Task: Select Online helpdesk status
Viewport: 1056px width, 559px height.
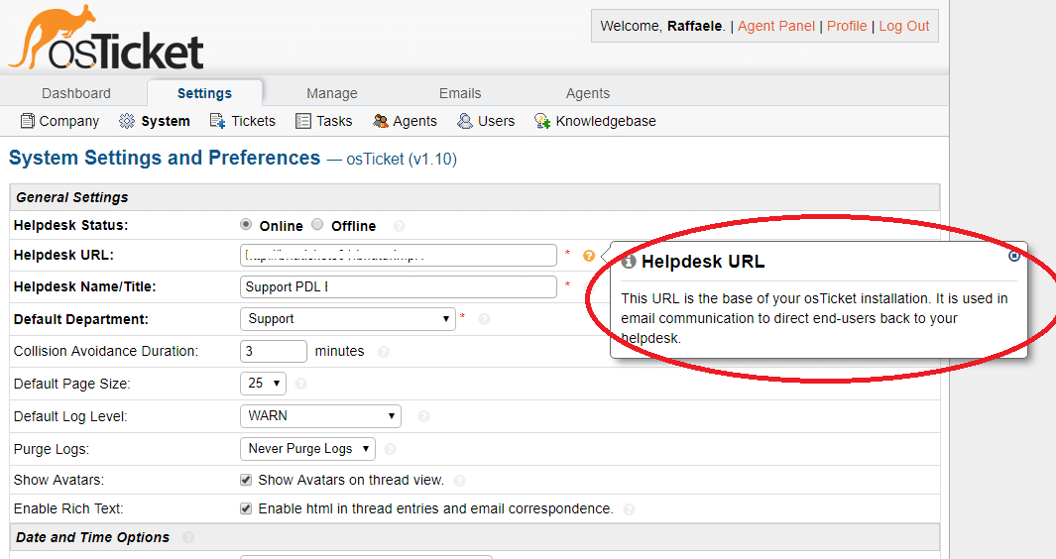Action: click(x=246, y=224)
